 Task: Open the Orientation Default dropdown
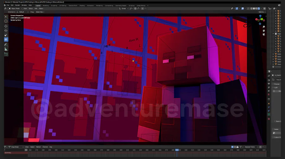point(22,12)
